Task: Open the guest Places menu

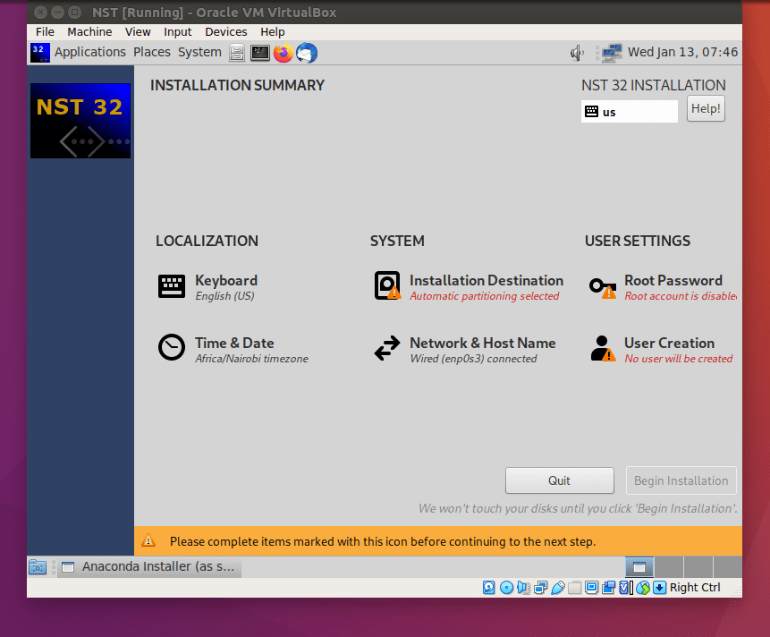Action: pos(152,52)
